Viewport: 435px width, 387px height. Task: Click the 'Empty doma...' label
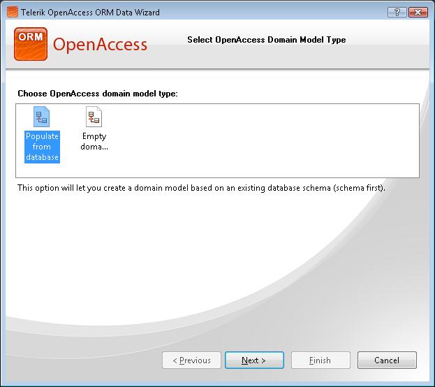click(x=94, y=142)
